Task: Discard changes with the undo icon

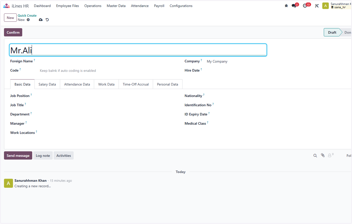Action: pyautogui.click(x=47, y=20)
